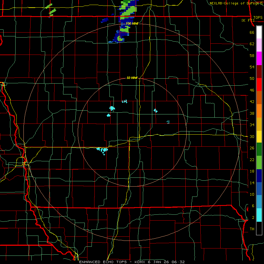The height and width of the screenshot is (264, 264).
Task: Select the dark red swatch near 54
Action: [259, 72]
